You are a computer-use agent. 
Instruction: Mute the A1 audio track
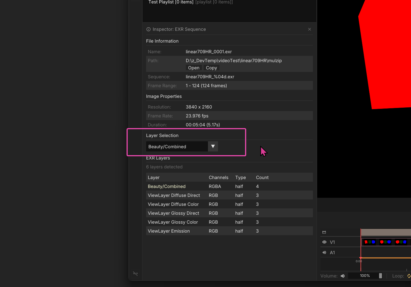(324, 253)
